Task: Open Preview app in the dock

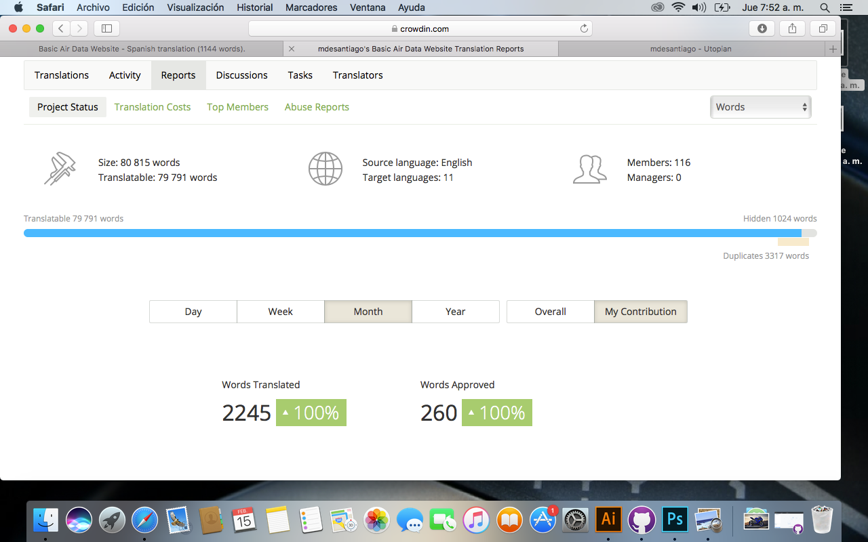Action: tap(708, 520)
